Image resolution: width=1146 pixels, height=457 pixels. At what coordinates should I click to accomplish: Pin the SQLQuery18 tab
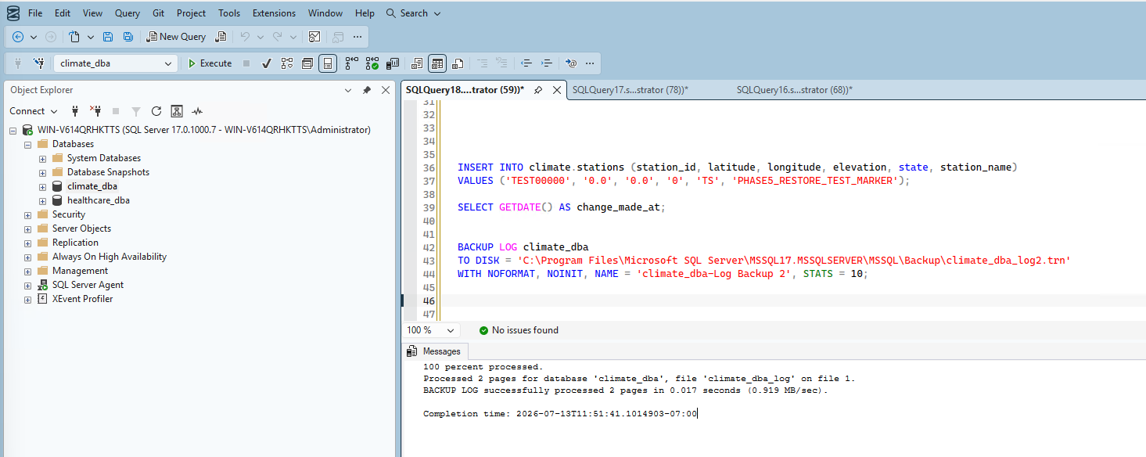coord(538,90)
